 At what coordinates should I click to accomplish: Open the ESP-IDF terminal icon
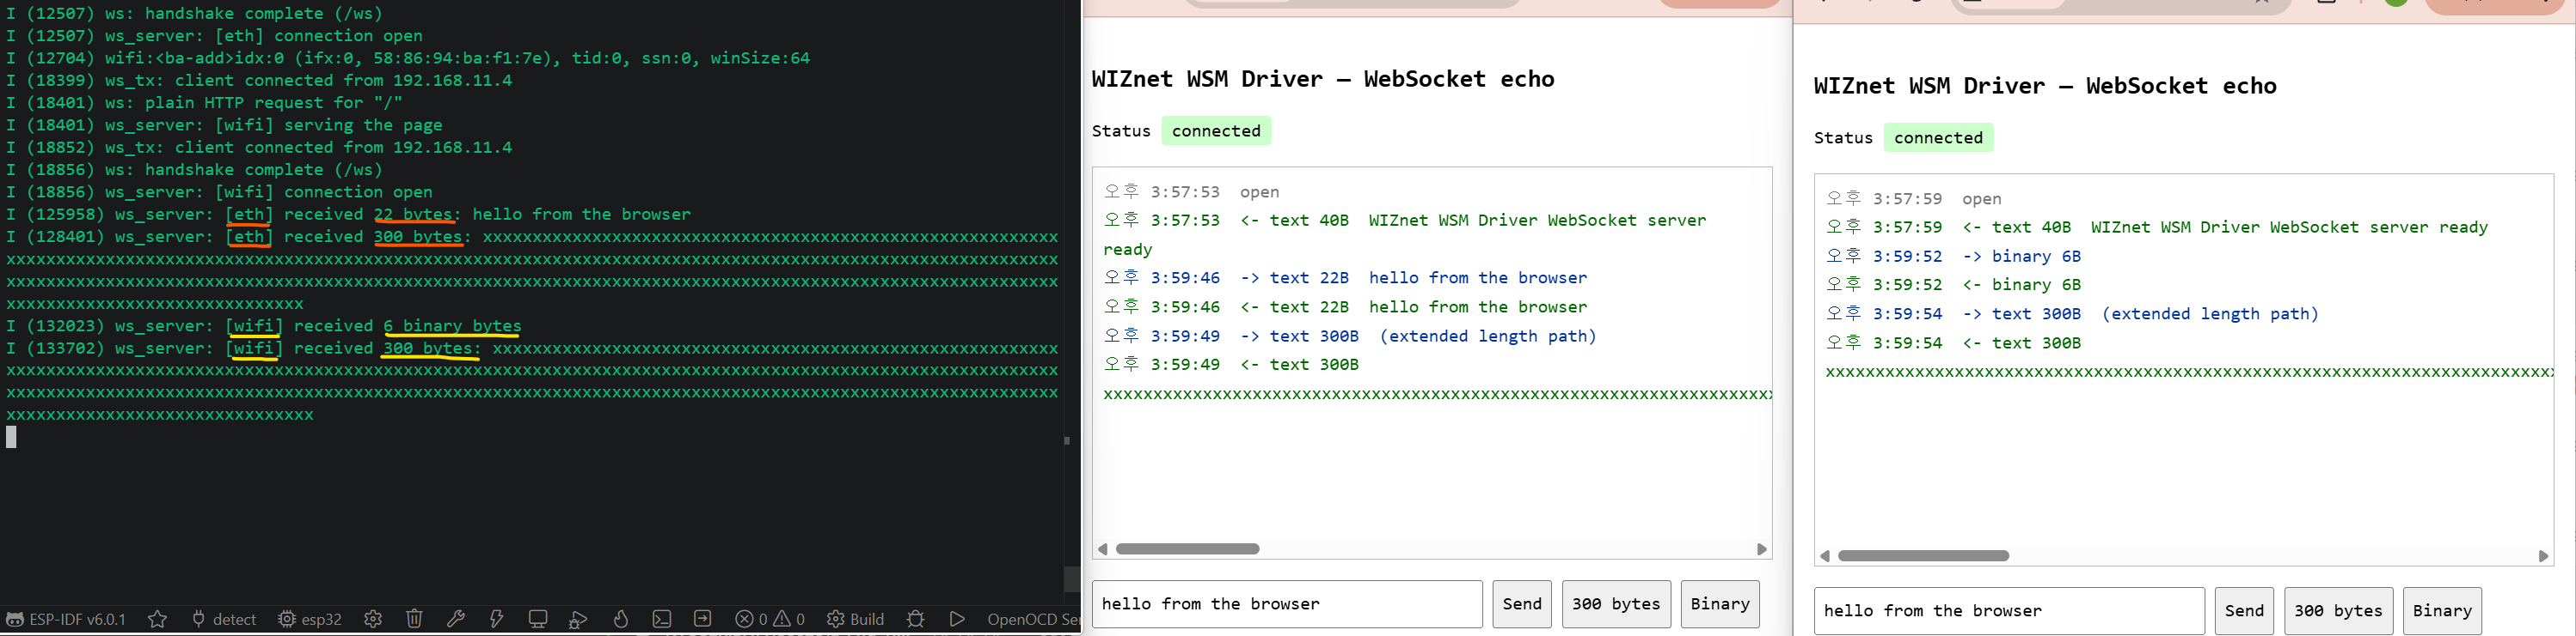click(x=661, y=619)
